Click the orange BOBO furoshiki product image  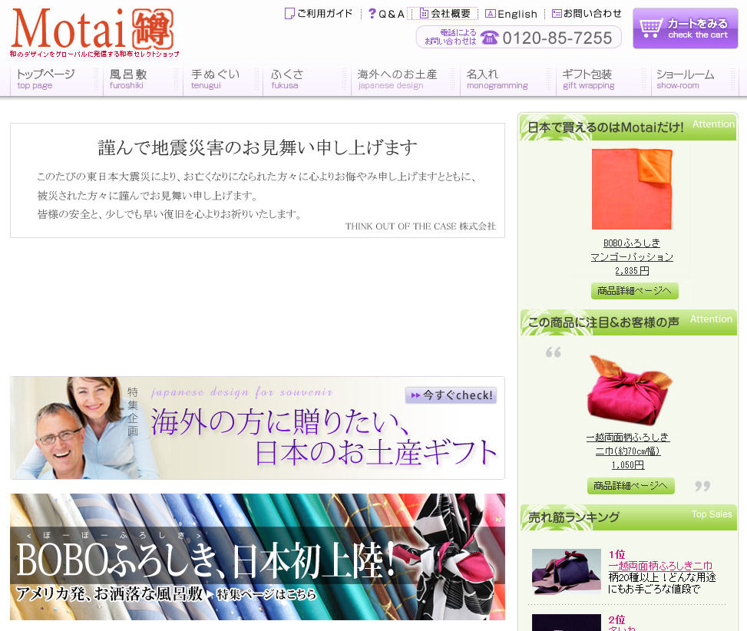(632, 189)
